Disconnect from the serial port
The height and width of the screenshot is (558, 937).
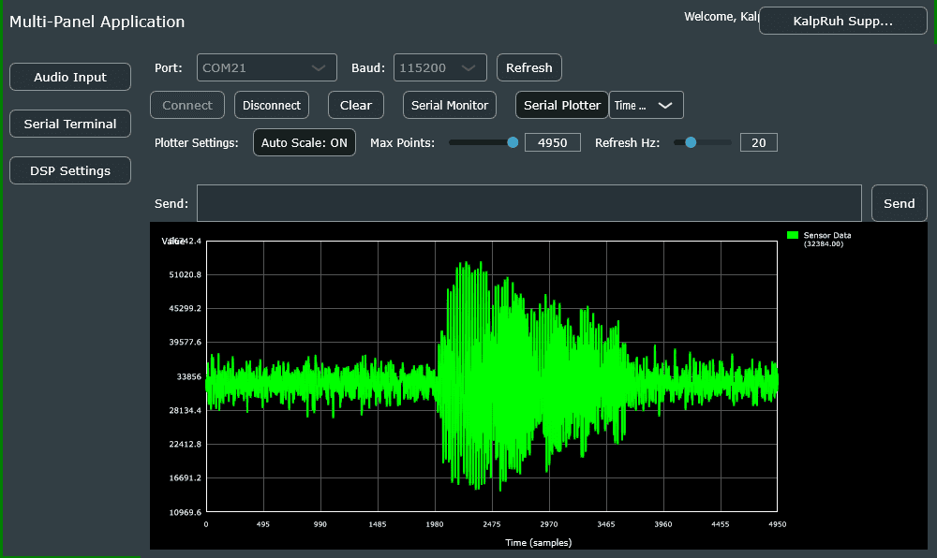pos(272,105)
